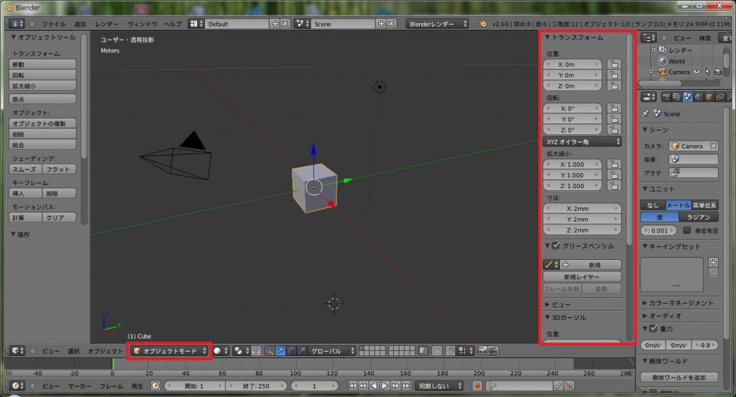
Task: Click the 新規レイヤー button
Action: 582,276
